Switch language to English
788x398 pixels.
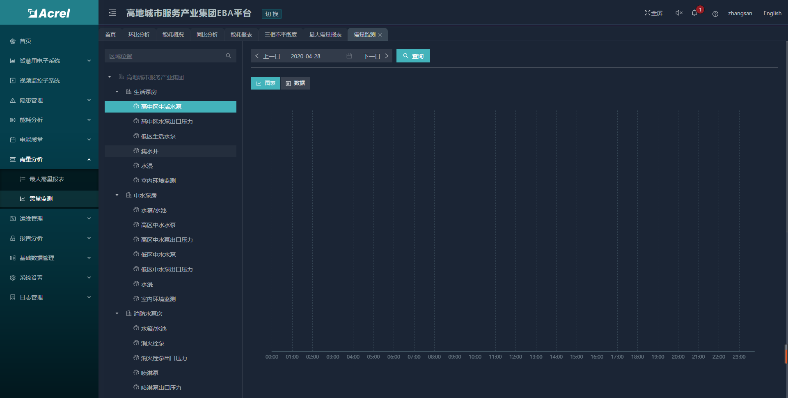click(x=772, y=13)
